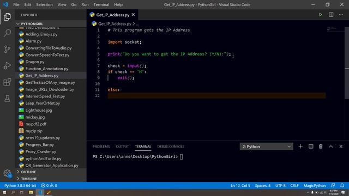
Task: Open Dragon.py in explorer
Action: (x=51, y=62)
